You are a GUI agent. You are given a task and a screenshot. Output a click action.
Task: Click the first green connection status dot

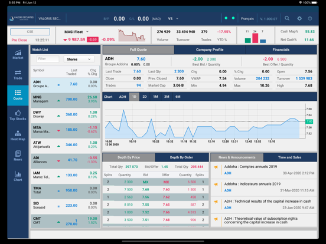point(226,18)
